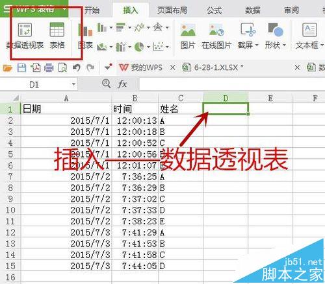
Task: Insert a text box (文本框)
Action: pos(309,36)
